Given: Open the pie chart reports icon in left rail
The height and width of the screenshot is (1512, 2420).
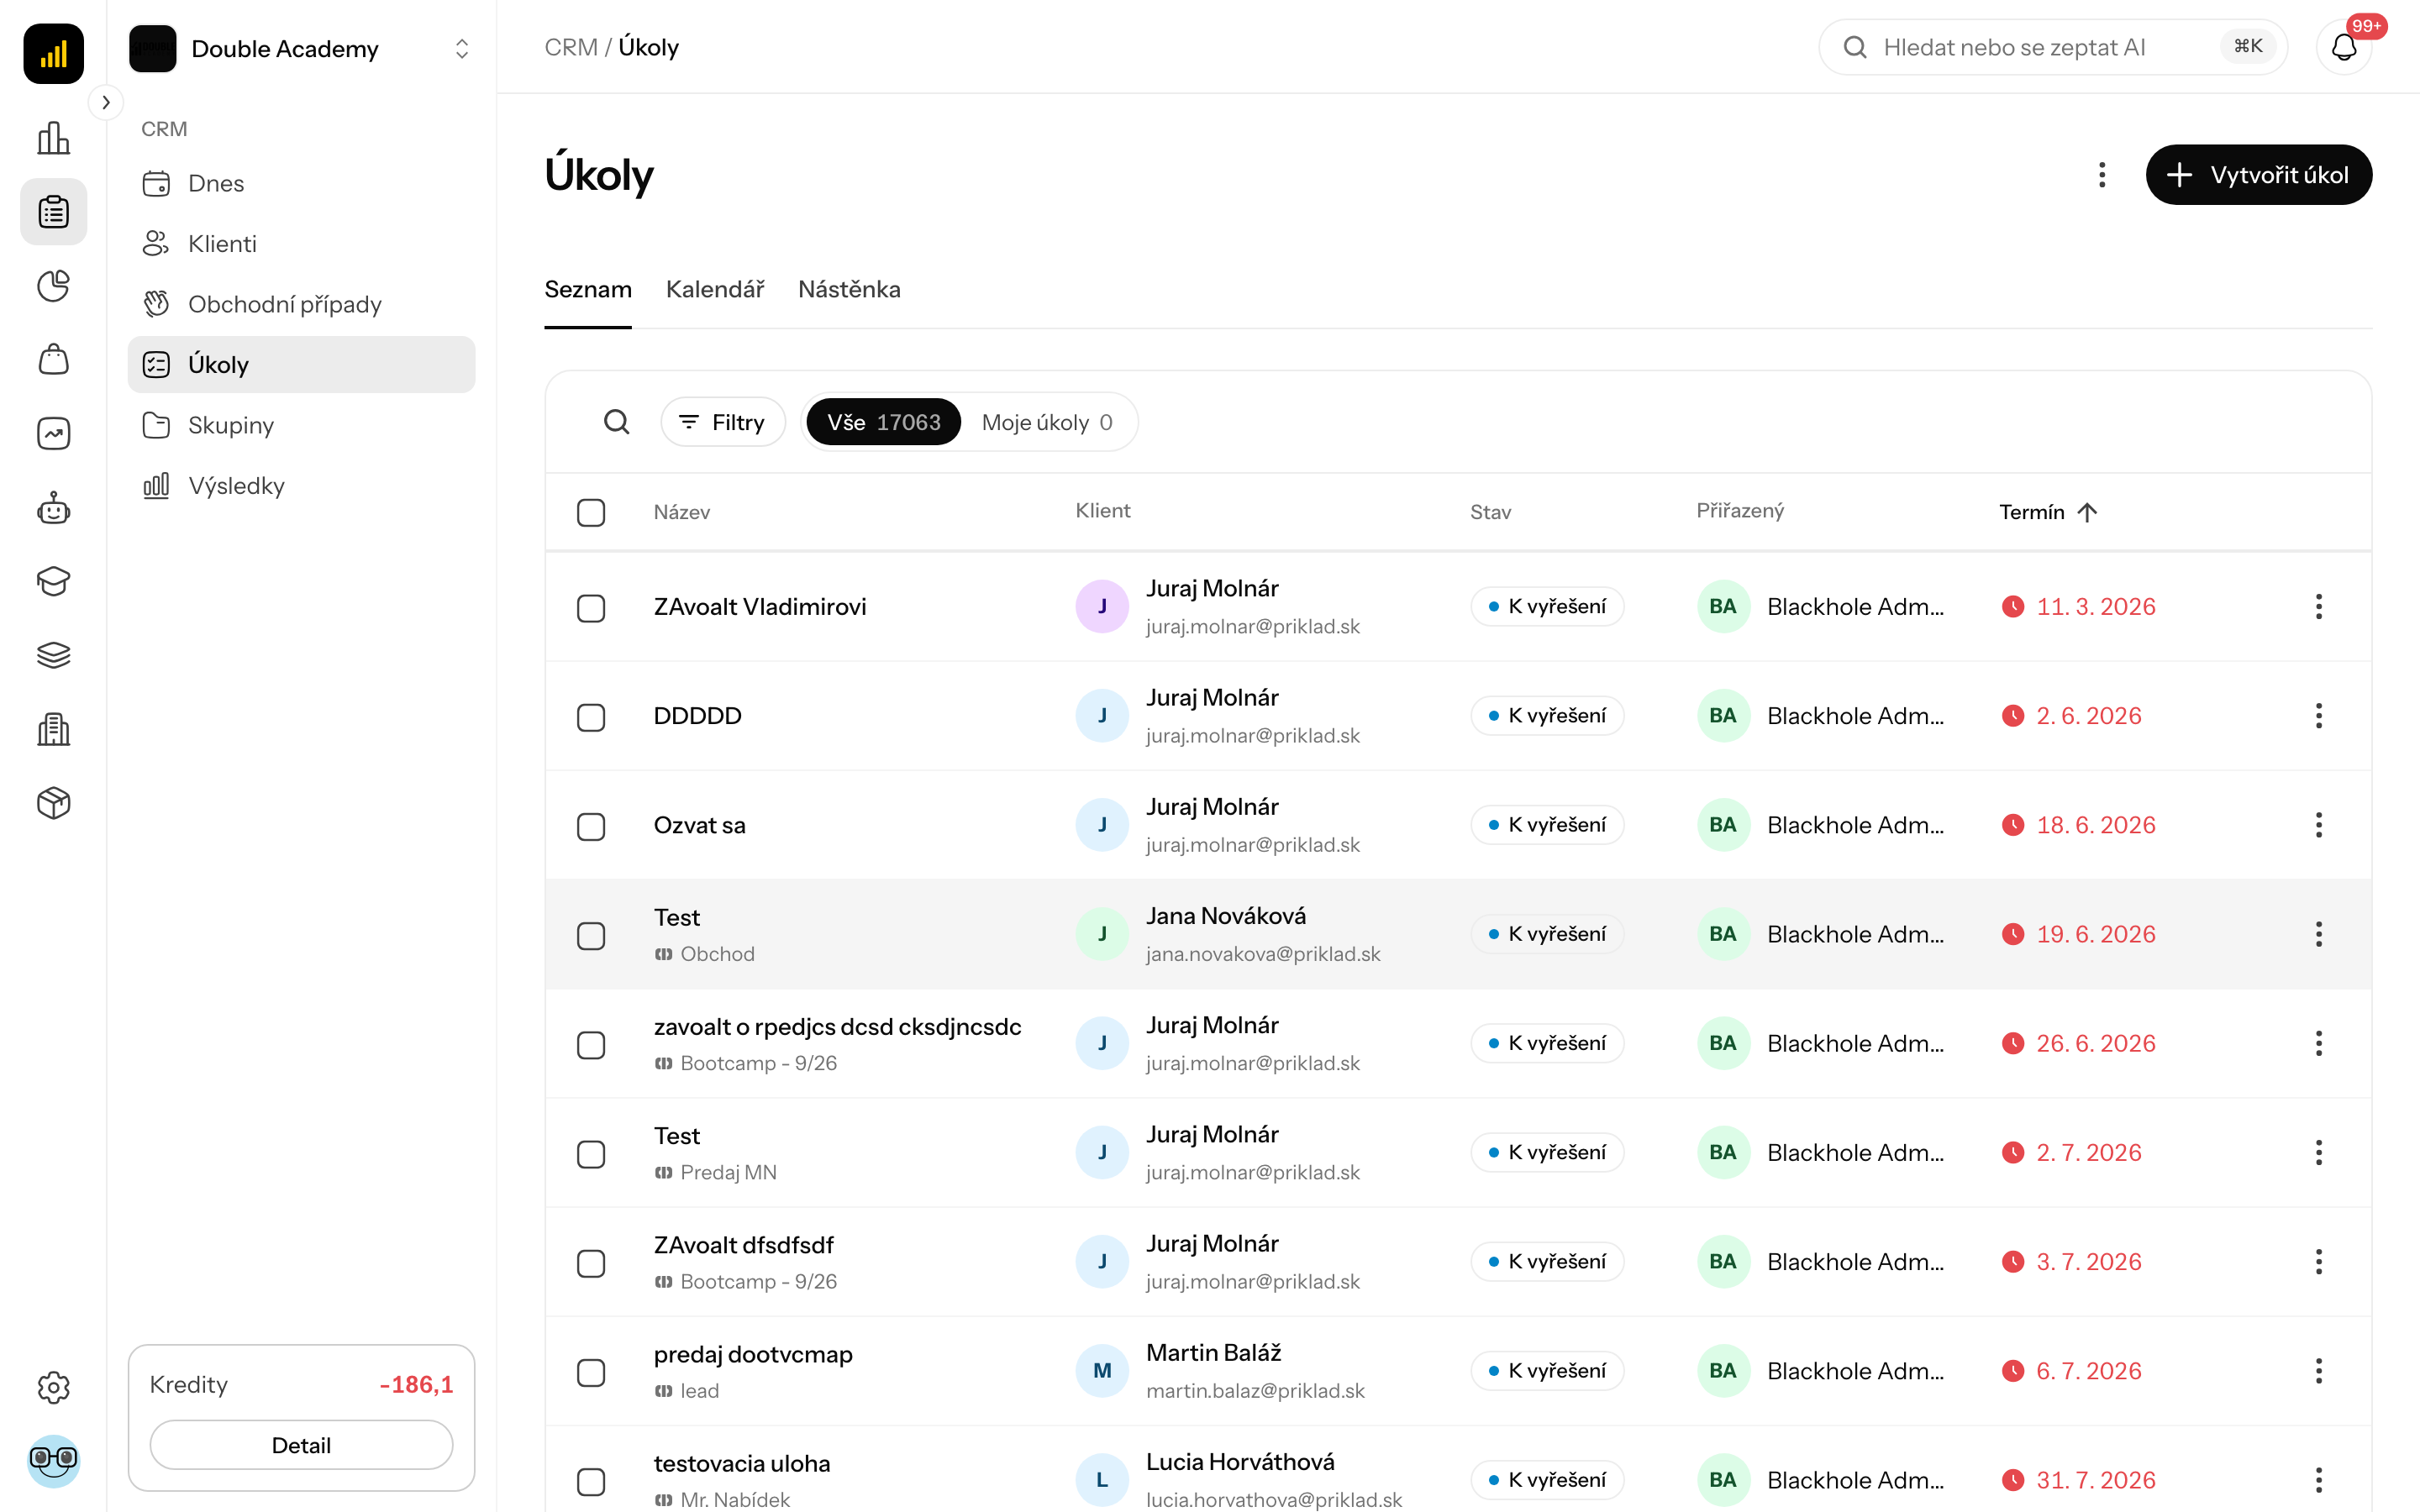Looking at the screenshot, I should point(53,286).
